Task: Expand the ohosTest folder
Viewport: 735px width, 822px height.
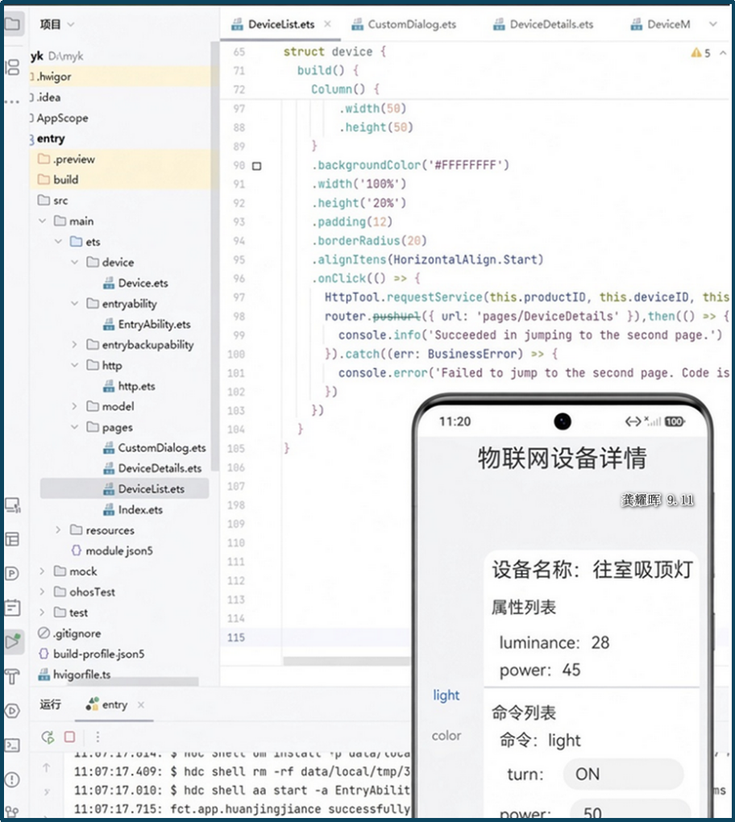Action: click(x=43, y=592)
